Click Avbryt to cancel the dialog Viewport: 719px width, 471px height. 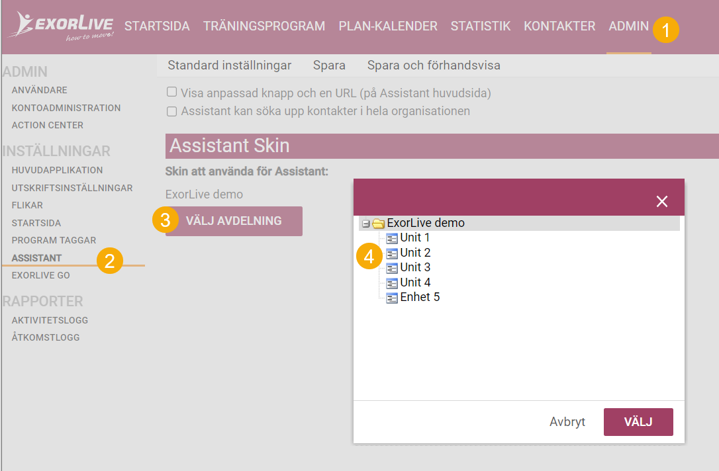567,422
